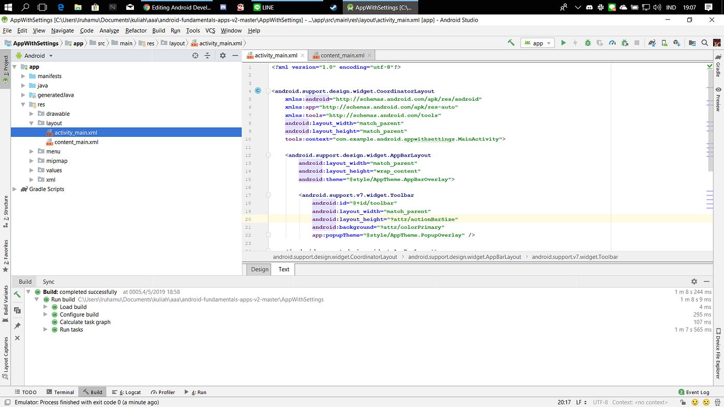Click the Debug app bug icon
Viewport: 724px width, 407px height.
tap(588, 43)
